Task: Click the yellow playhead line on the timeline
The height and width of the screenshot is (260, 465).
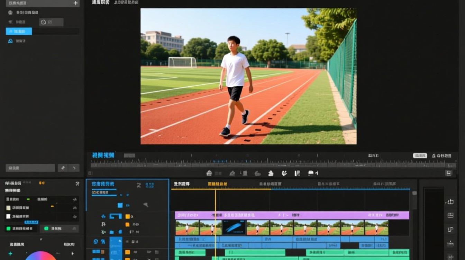Action: tap(216, 224)
